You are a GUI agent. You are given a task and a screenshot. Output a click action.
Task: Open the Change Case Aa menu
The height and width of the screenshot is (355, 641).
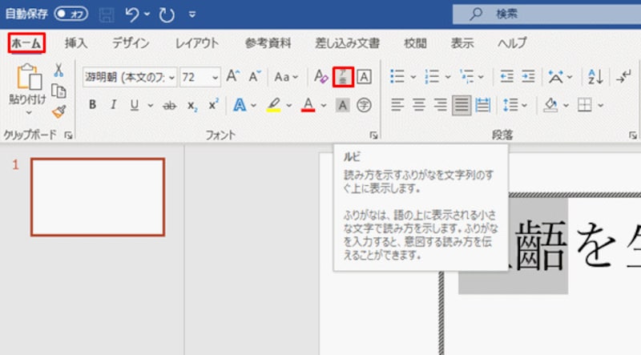coord(286,77)
